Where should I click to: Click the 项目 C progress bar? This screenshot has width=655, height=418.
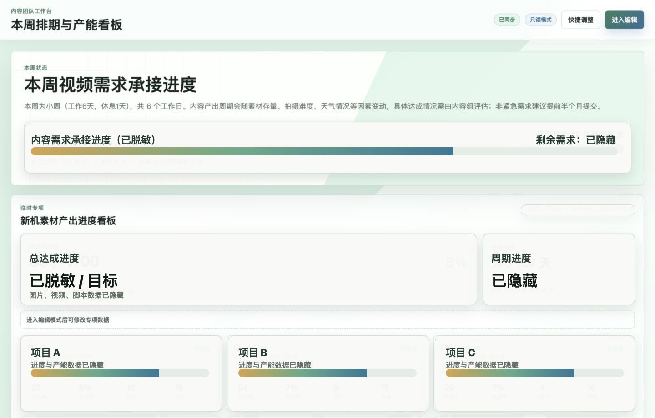(x=534, y=373)
